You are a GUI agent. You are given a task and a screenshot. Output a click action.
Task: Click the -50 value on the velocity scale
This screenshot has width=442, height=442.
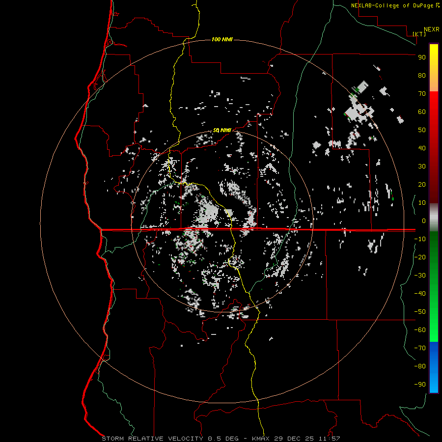pyautogui.click(x=420, y=312)
